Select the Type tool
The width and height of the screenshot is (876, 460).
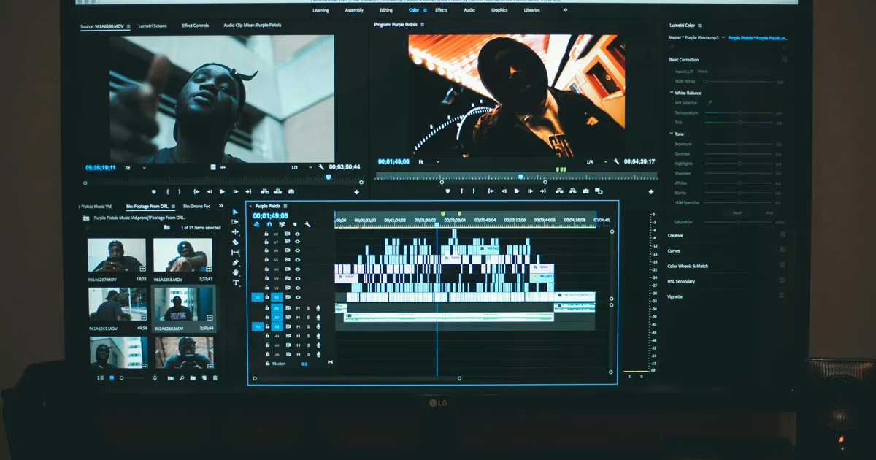coord(236,283)
